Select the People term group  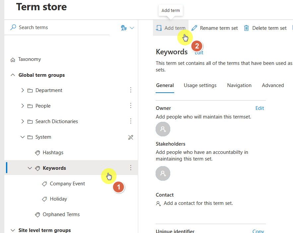tap(43, 106)
